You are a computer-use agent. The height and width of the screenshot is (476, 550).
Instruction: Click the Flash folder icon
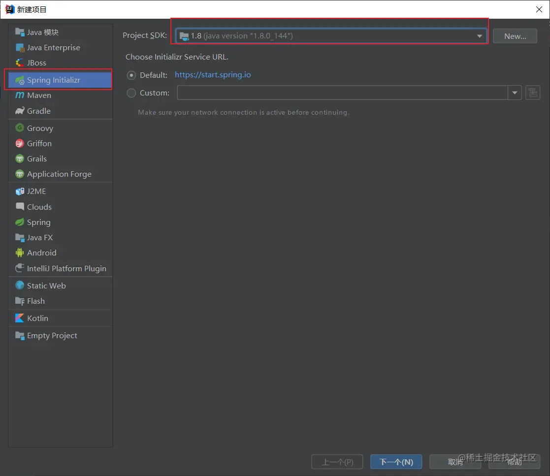coord(20,301)
